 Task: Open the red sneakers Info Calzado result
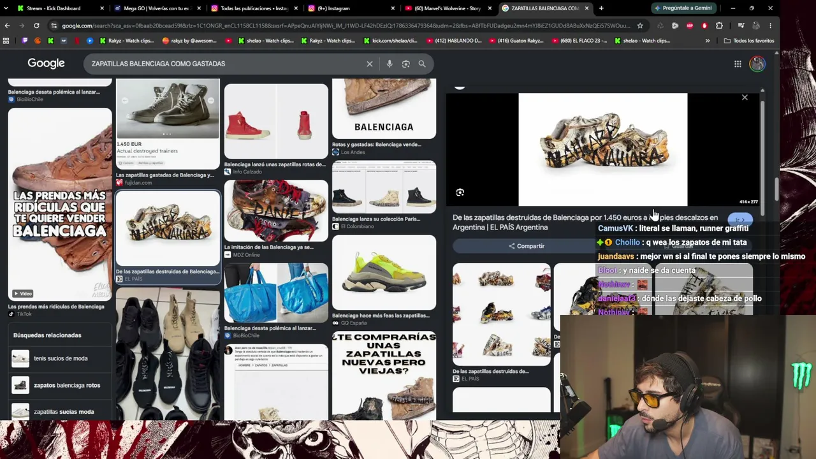pos(276,121)
